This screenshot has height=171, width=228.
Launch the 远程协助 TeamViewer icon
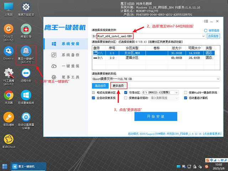(x=26, y=75)
